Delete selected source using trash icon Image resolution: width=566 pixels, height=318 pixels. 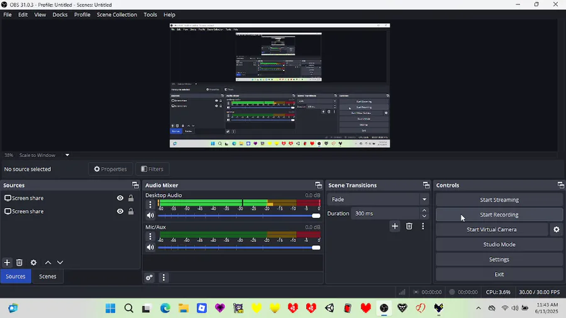[19, 263]
